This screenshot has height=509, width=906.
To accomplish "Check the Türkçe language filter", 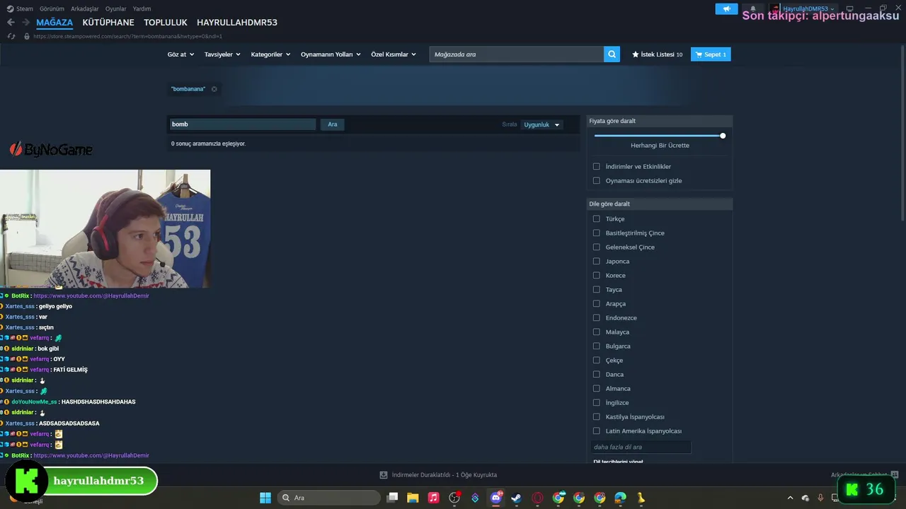I will coord(597,219).
